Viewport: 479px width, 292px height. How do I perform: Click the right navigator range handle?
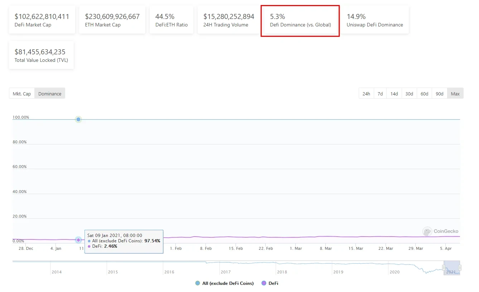tap(460, 268)
